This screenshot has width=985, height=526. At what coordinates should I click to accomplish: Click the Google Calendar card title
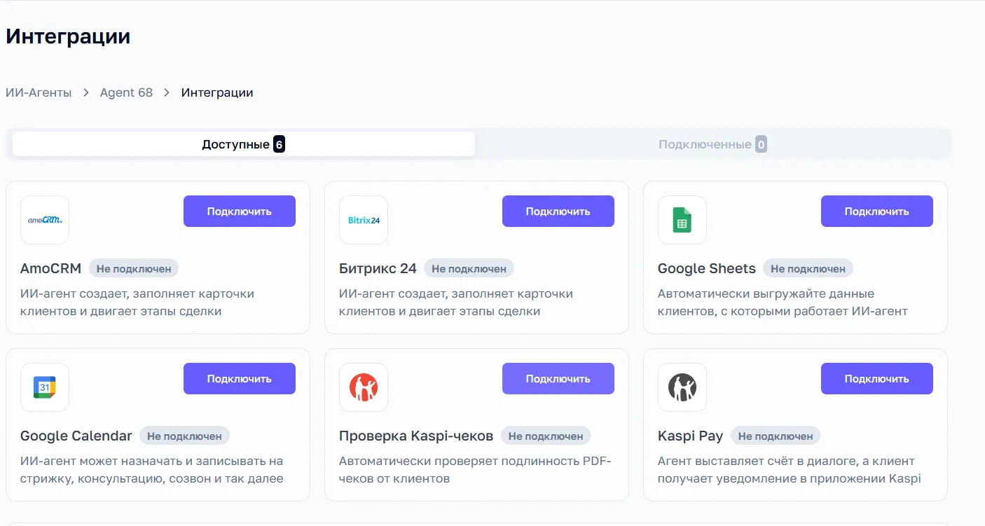pyautogui.click(x=76, y=436)
